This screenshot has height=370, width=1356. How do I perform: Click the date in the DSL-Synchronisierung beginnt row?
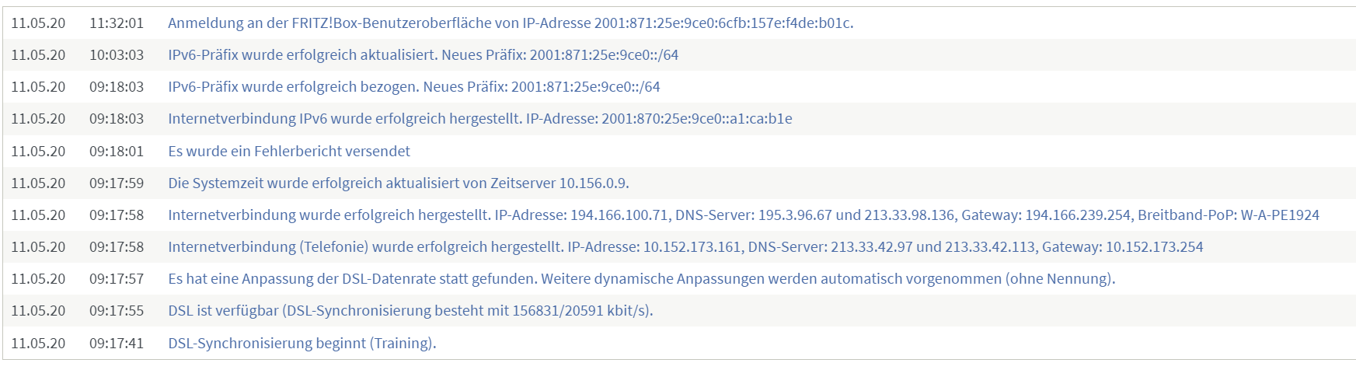tap(38, 343)
